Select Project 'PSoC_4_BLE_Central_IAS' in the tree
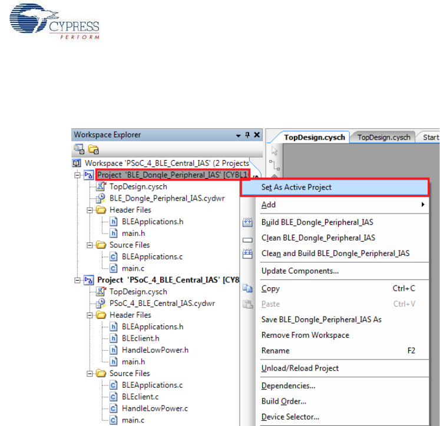This screenshot has height=426, width=440. pyautogui.click(x=168, y=280)
